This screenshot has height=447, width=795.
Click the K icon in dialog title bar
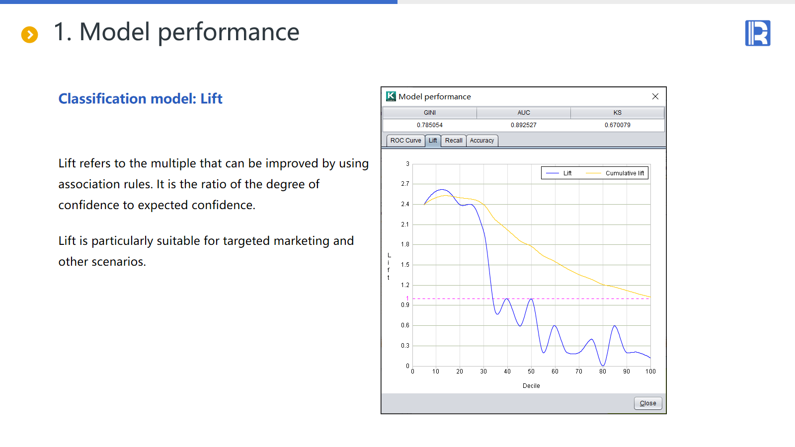(391, 96)
